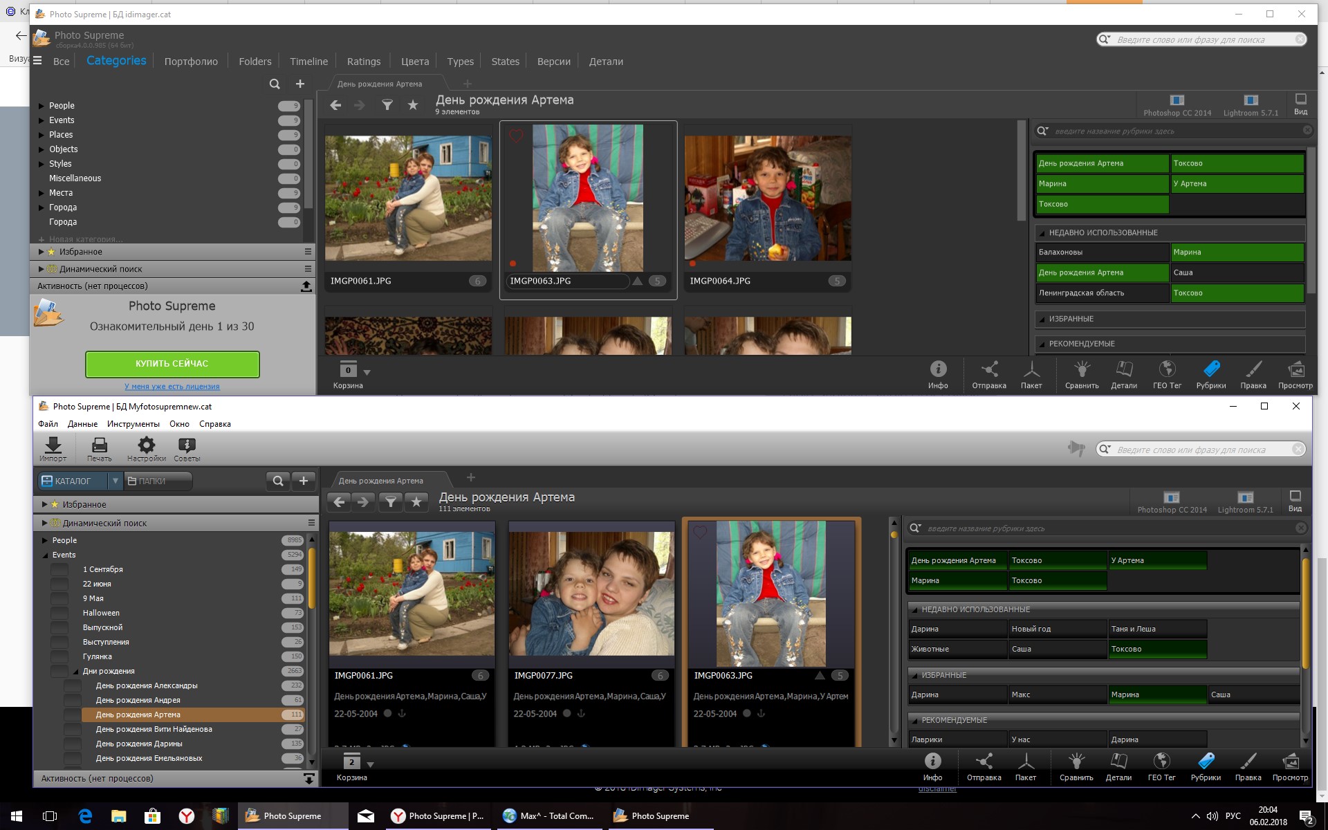Expand People category in idimager.cat window
The image size is (1328, 830).
(x=41, y=106)
